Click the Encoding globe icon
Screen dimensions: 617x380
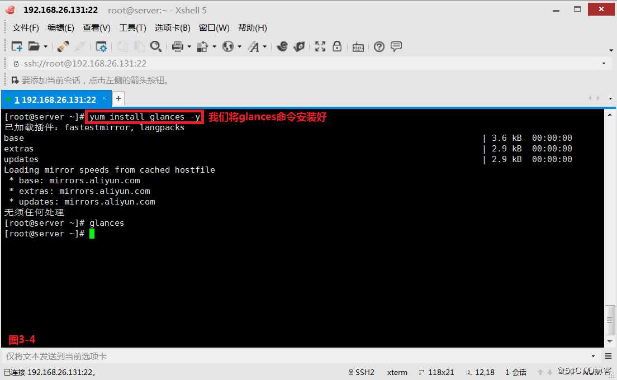tap(228, 46)
